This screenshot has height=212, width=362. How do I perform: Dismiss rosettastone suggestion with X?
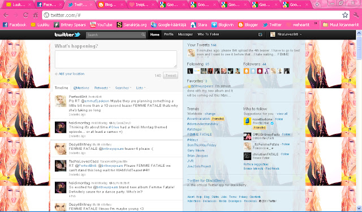pos(299,119)
